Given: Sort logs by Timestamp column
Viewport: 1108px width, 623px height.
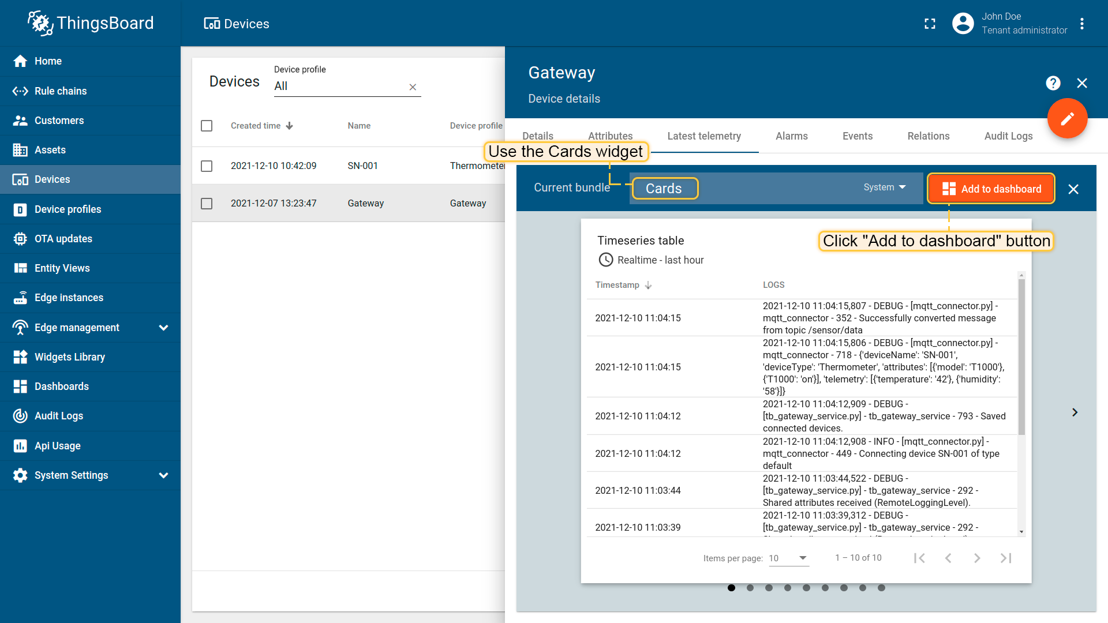Looking at the screenshot, I should pyautogui.click(x=623, y=285).
